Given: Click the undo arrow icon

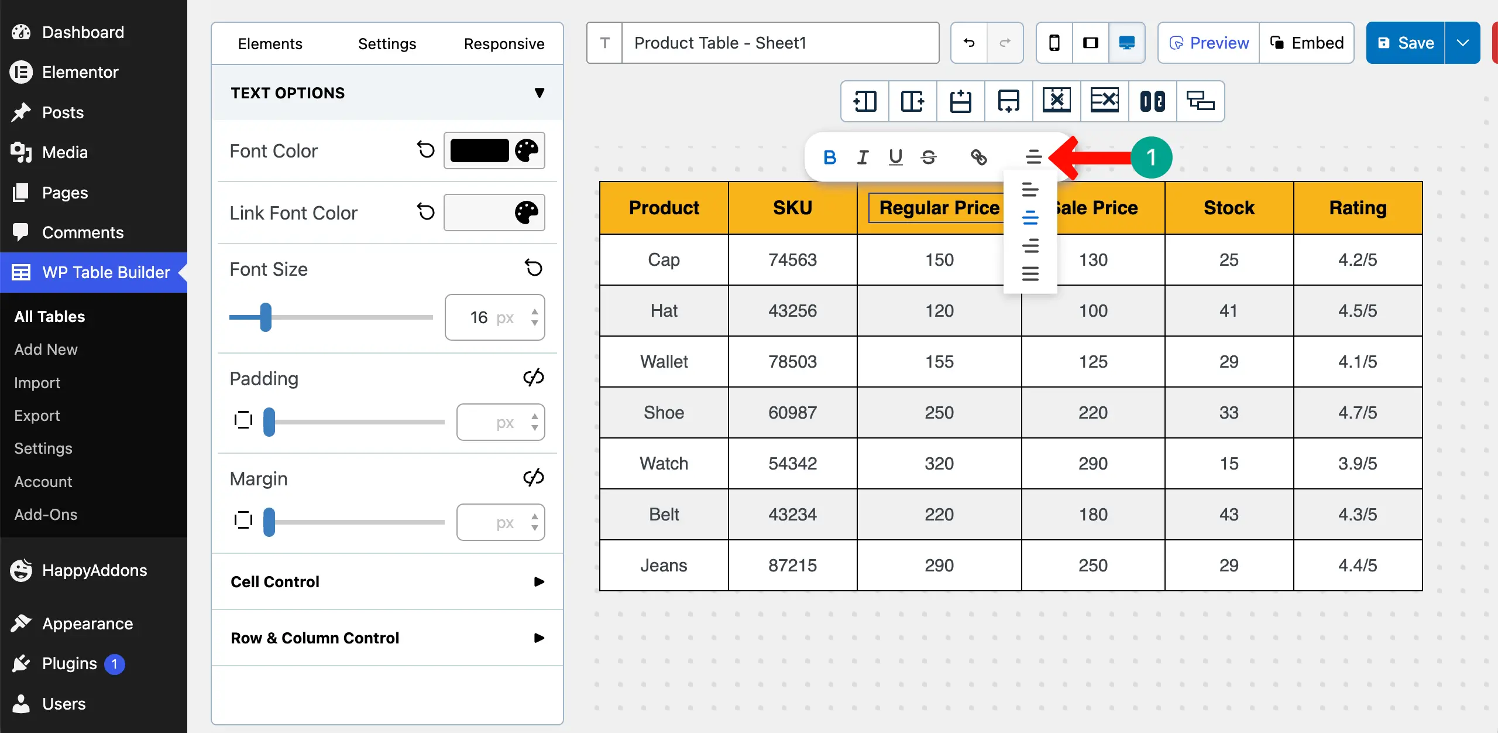Looking at the screenshot, I should 969,43.
